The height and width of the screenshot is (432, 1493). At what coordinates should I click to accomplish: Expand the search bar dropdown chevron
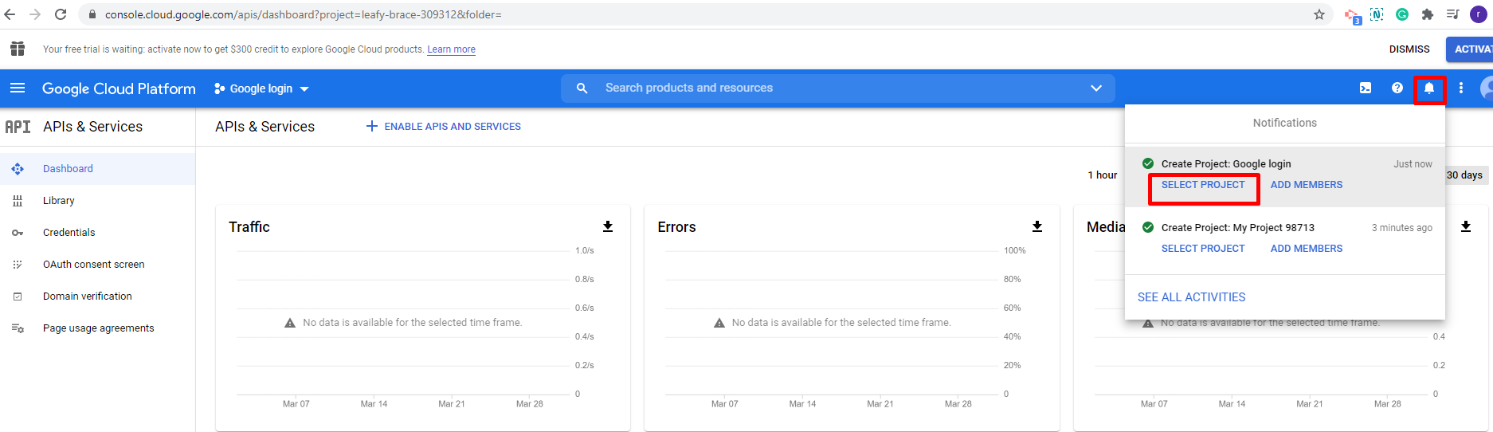click(x=1096, y=88)
